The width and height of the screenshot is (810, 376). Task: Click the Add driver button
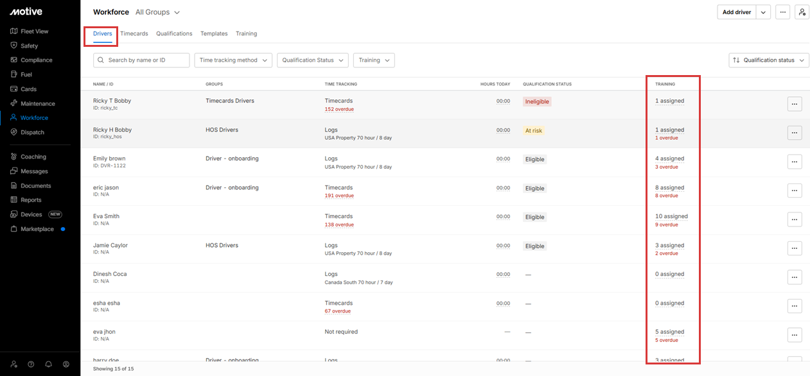(x=736, y=12)
